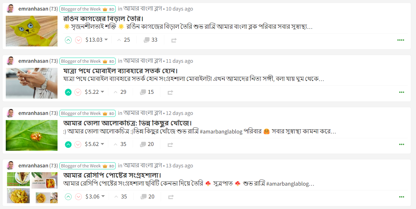Click comments icon on the $3.06 post
The image size is (416, 209).
pos(143,197)
